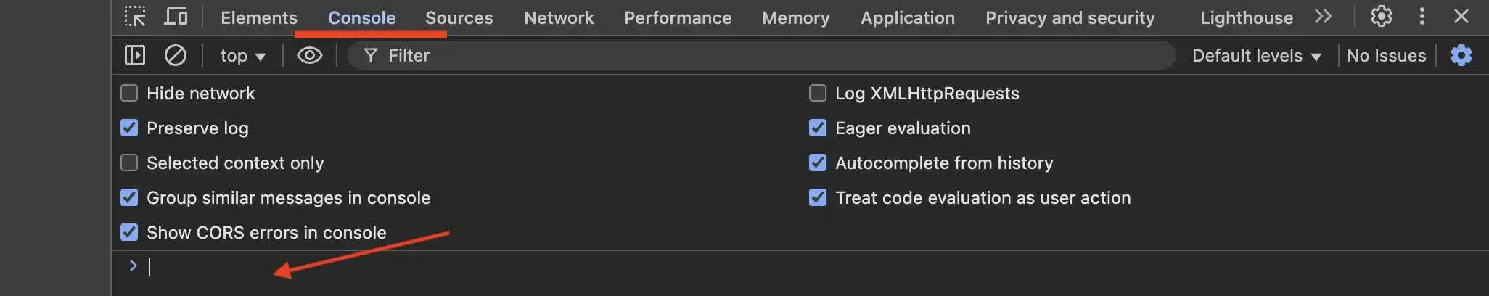The width and height of the screenshot is (1489, 296).
Task: Switch to the Network tab
Action: (x=559, y=17)
